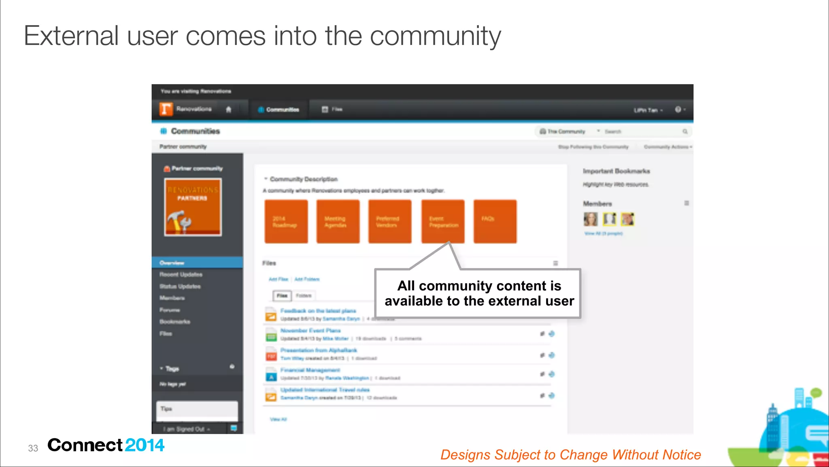The height and width of the screenshot is (467, 829).
Task: Pin the Financial Management file
Action: (x=542, y=374)
